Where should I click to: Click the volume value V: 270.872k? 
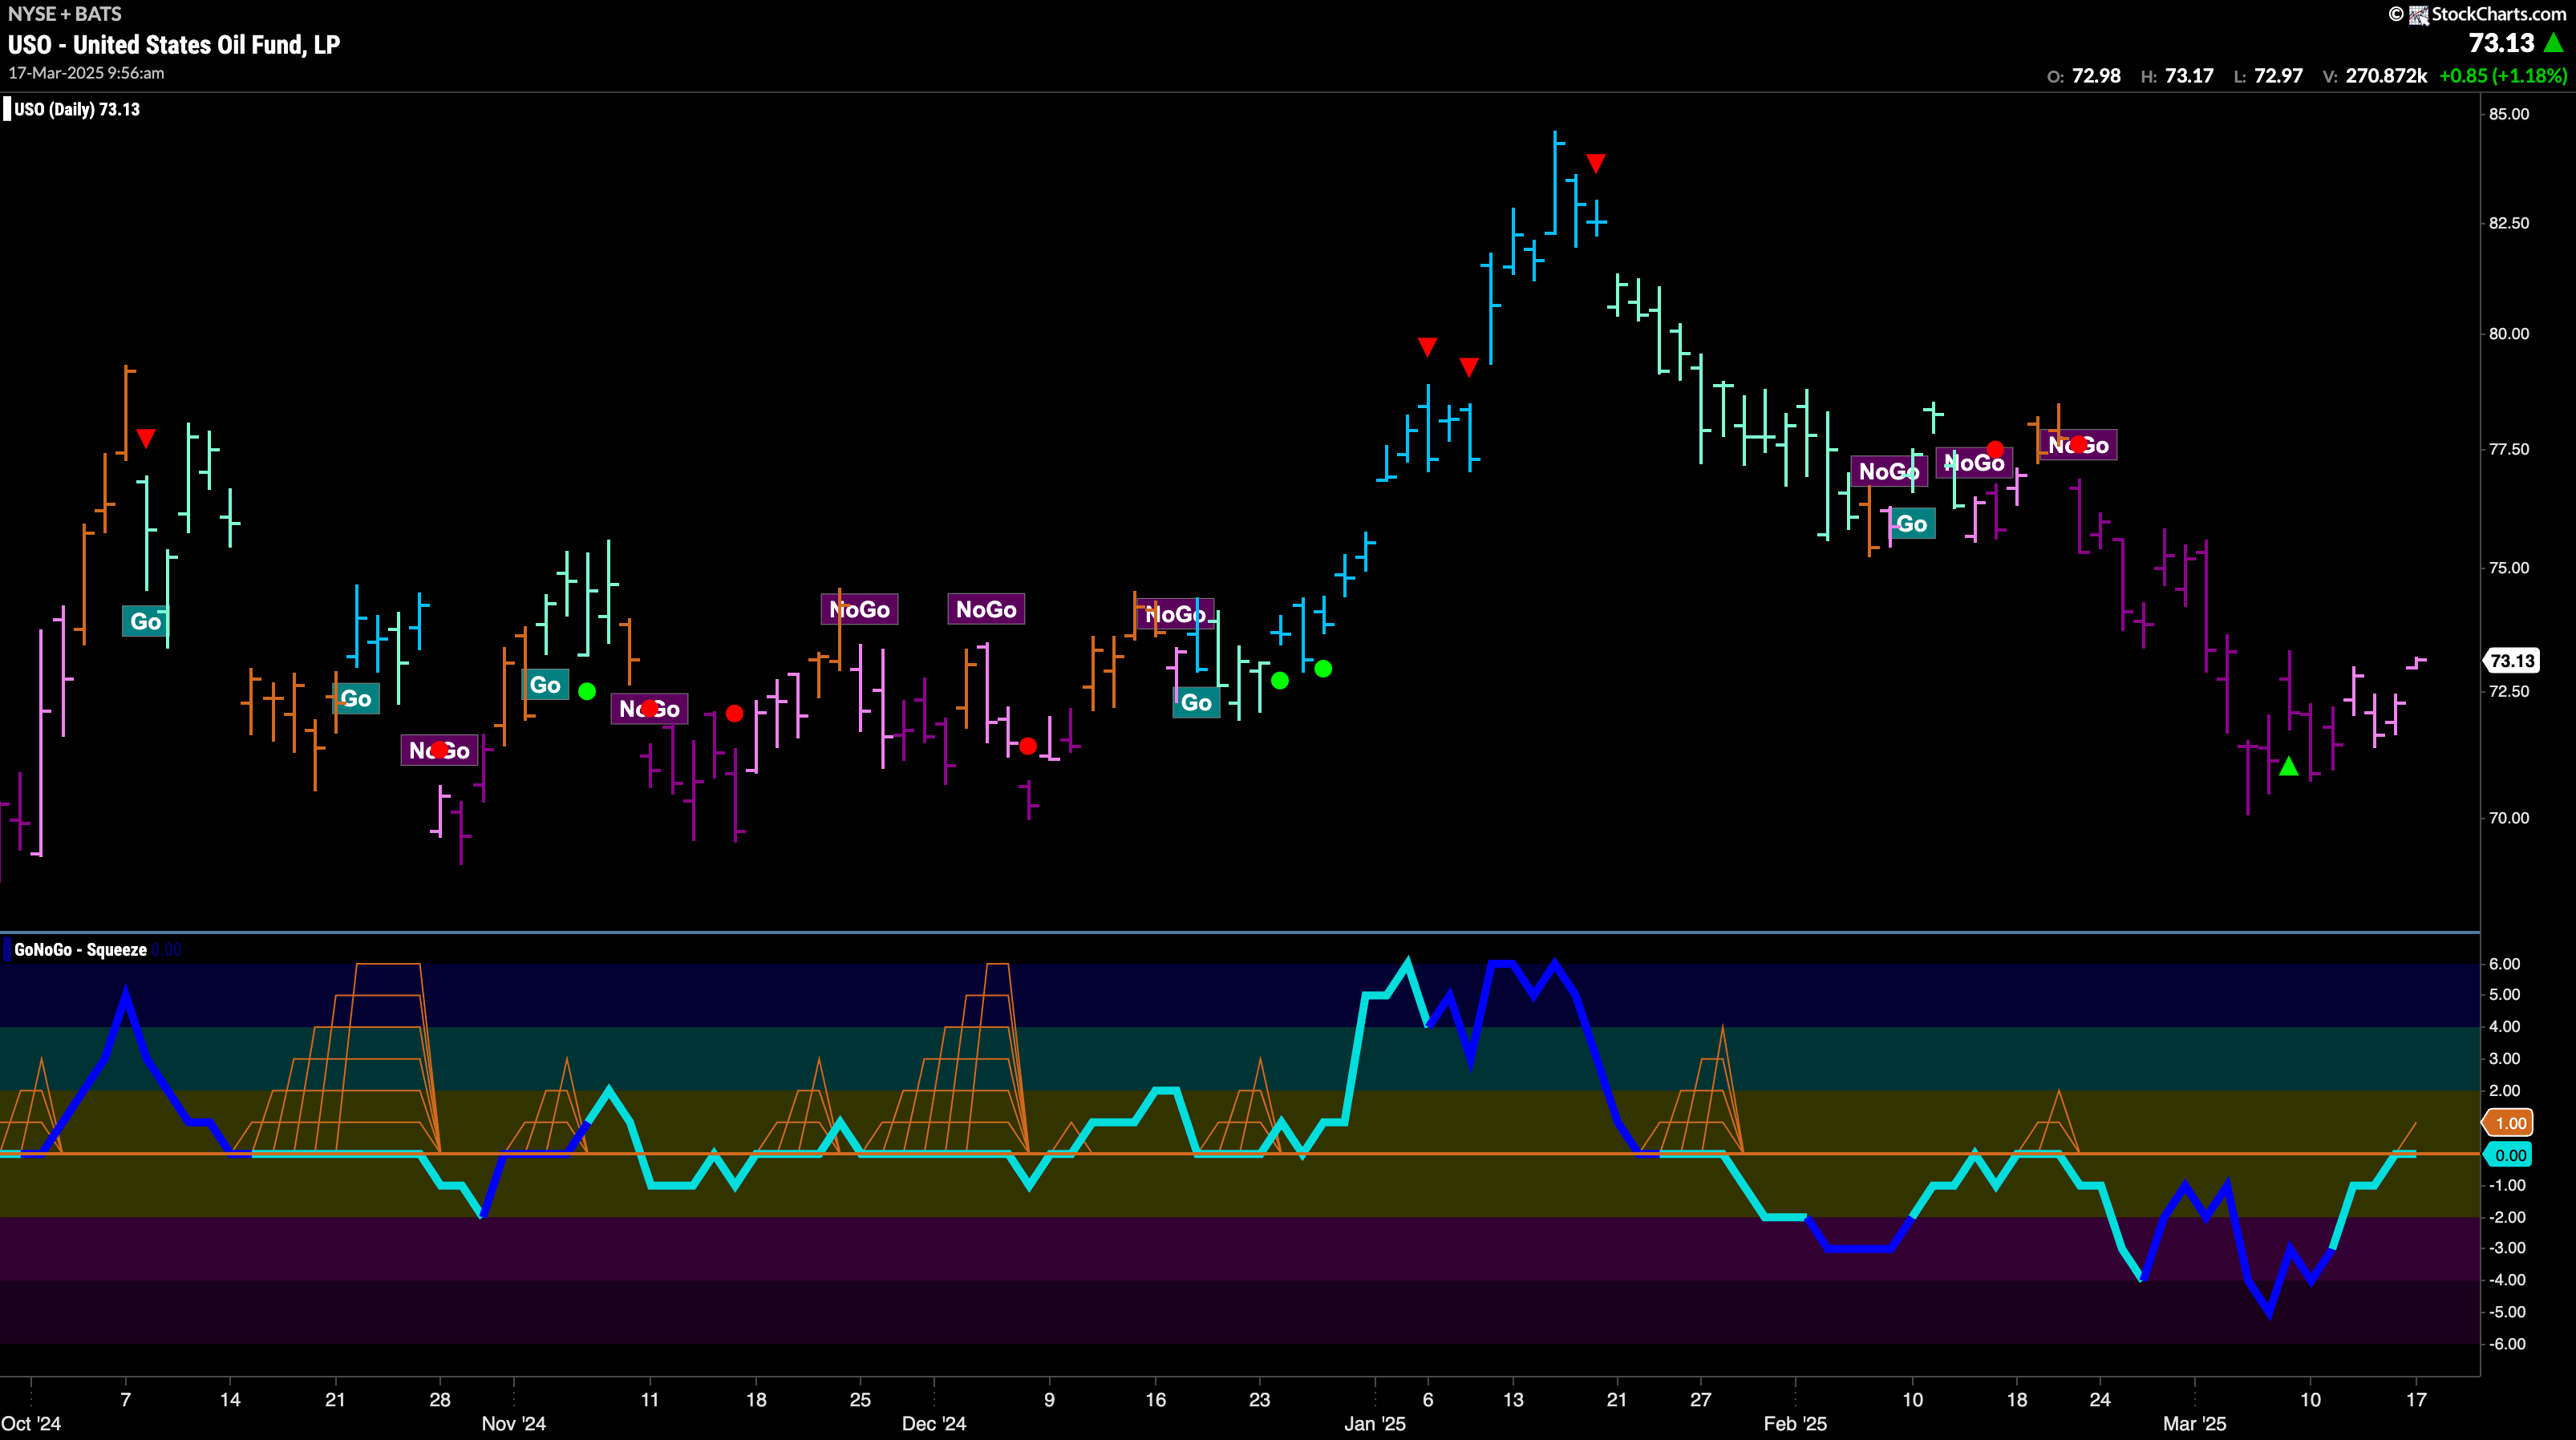pyautogui.click(x=2374, y=76)
